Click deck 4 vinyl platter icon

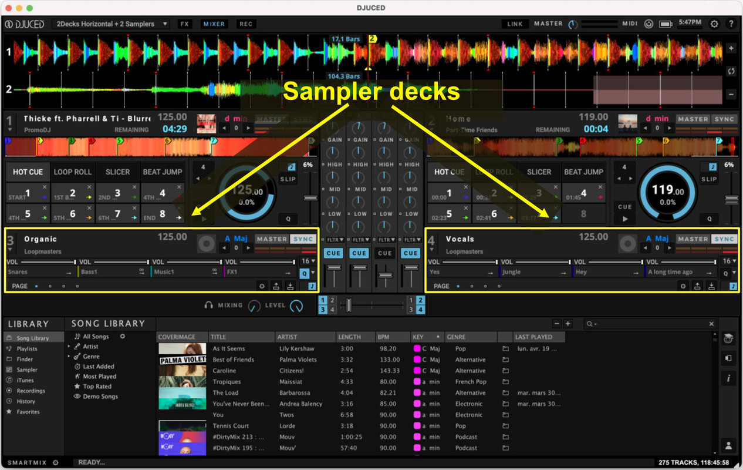click(x=627, y=243)
